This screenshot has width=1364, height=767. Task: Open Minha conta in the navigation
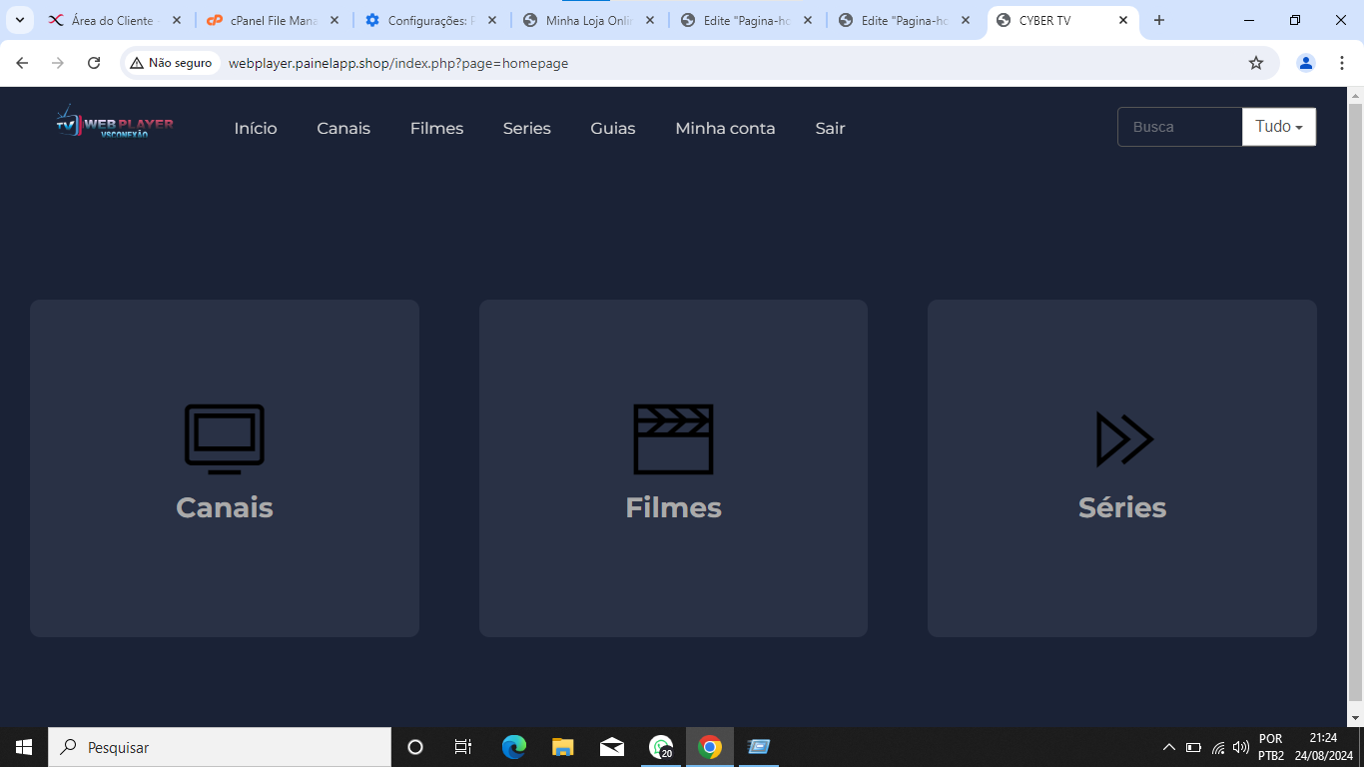click(725, 128)
